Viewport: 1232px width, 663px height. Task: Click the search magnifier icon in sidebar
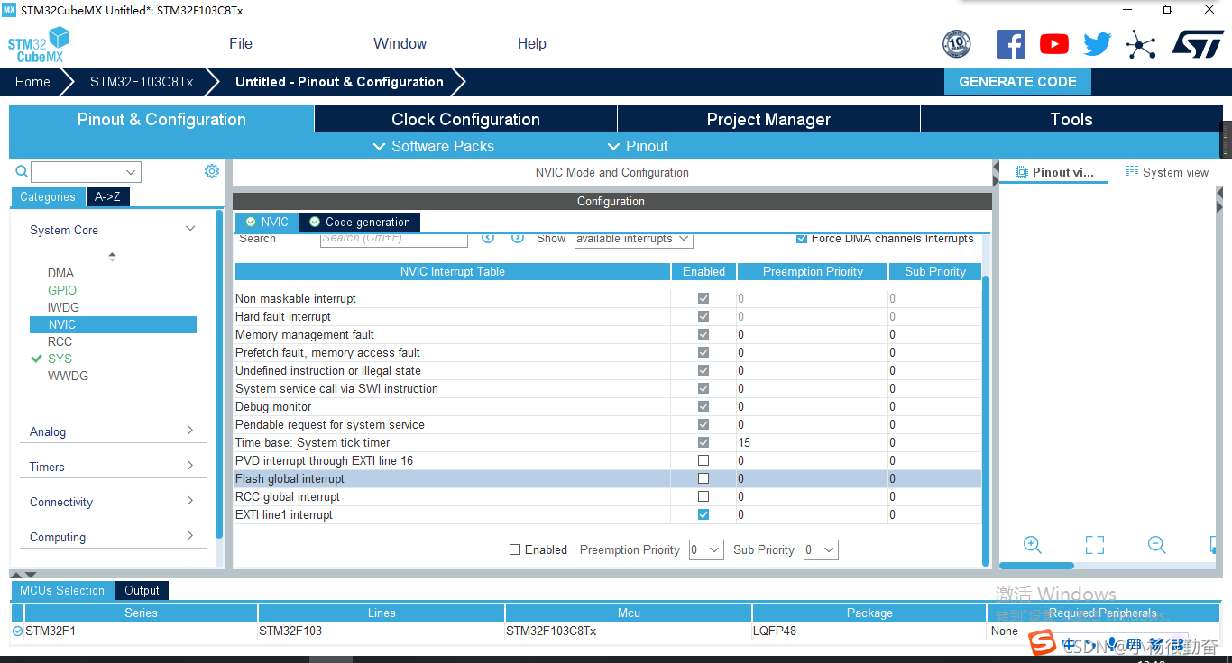22,171
